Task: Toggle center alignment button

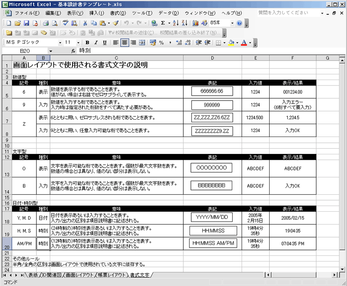Action: tap(125, 42)
